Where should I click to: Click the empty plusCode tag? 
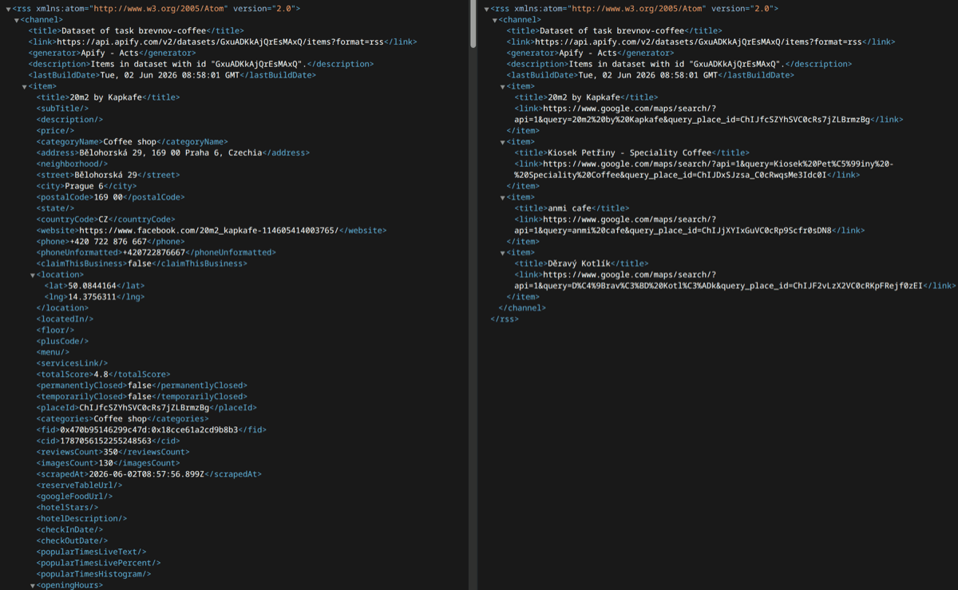[x=63, y=341]
